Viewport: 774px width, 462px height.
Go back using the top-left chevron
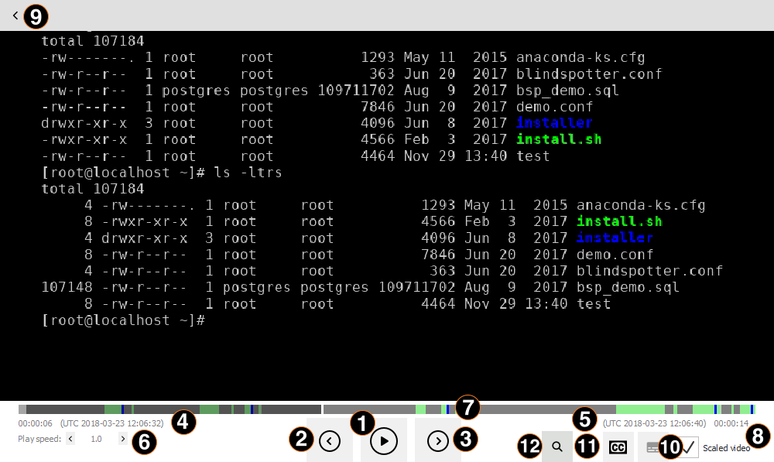pos(15,15)
